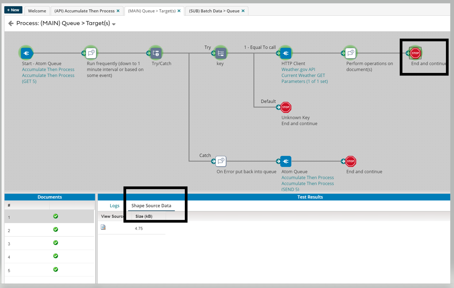Click the + New button
Screen dimensions: 454x288
[13, 10]
